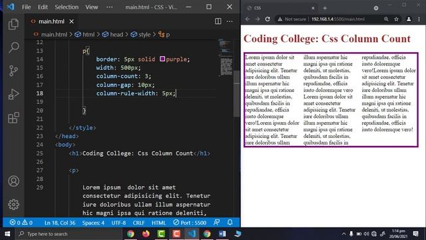Open the Chrome profile menu
Screen dimensions: 426x240
pyautogui.click(x=408, y=19)
